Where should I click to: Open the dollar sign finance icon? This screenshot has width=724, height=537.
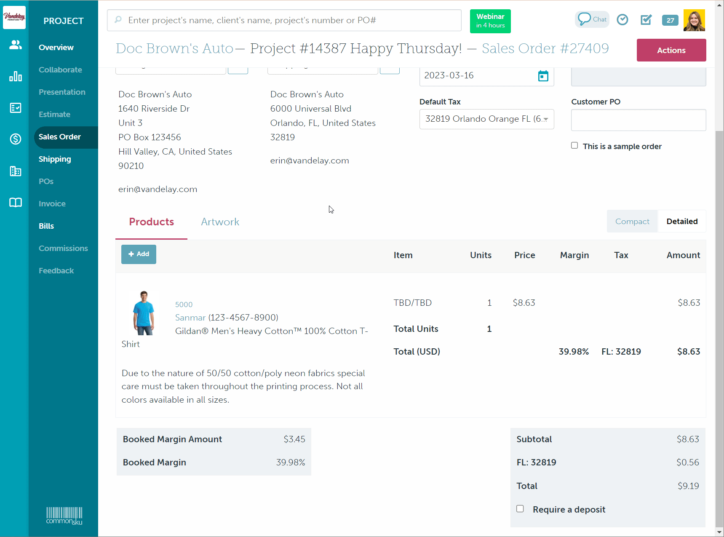(x=15, y=139)
